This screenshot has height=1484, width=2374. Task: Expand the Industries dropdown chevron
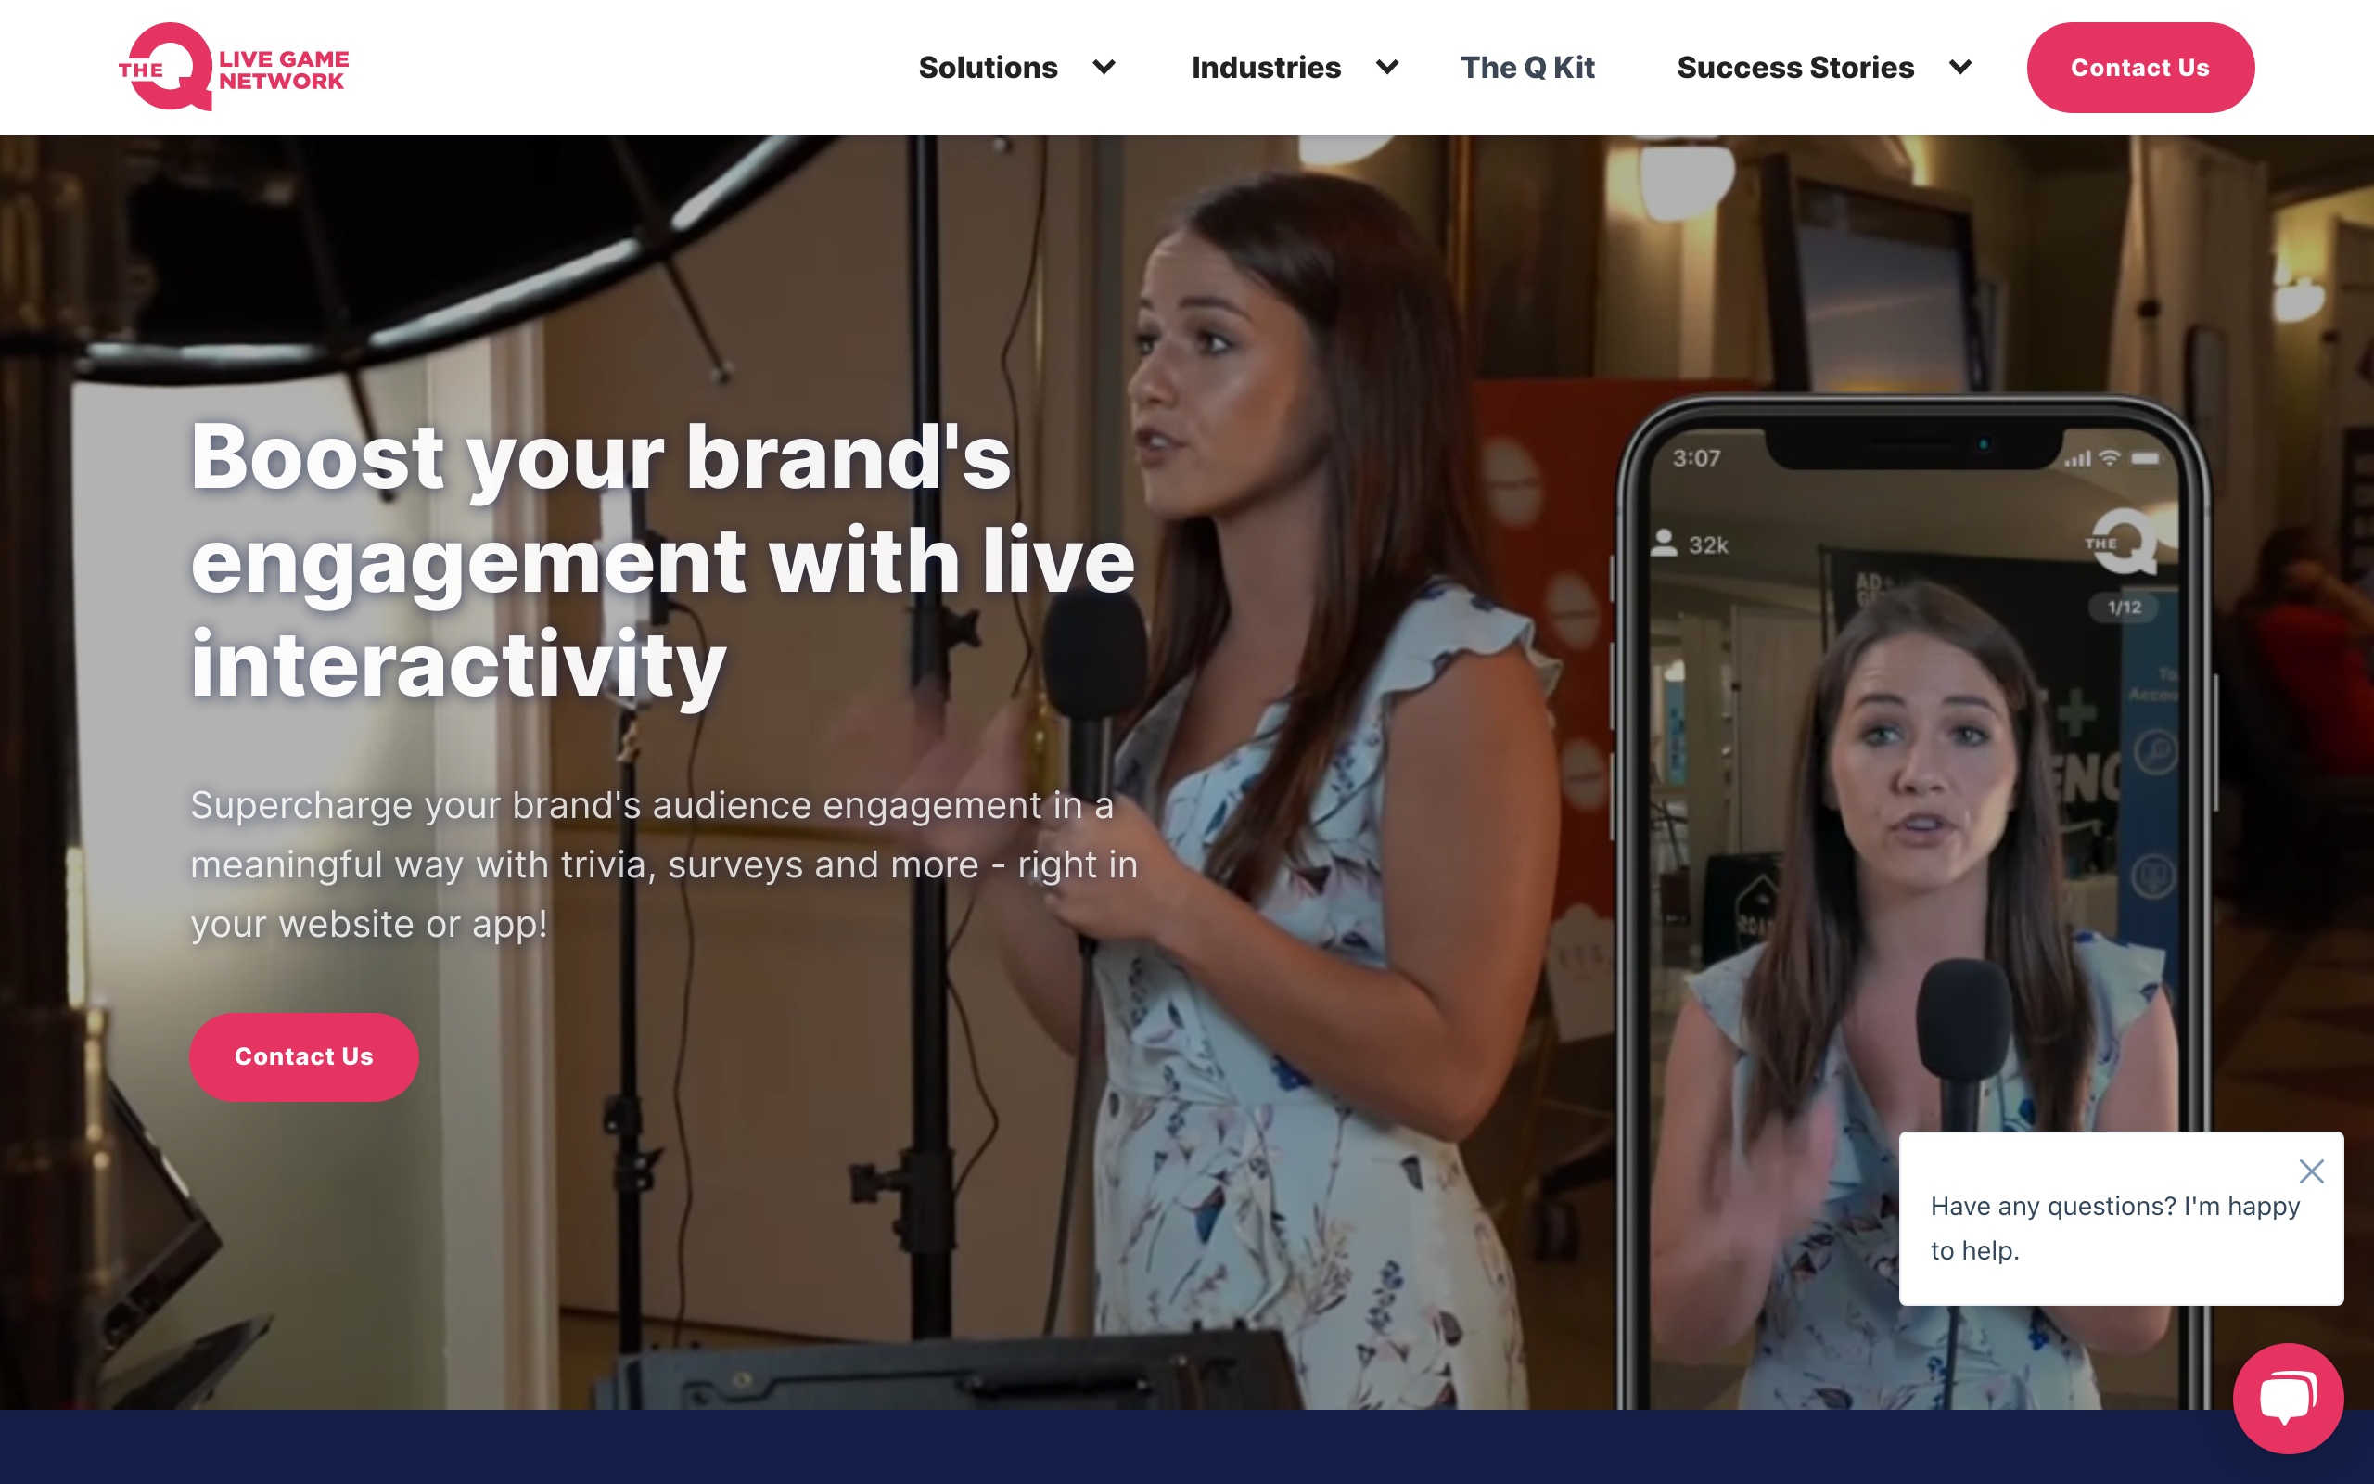pos(1387,67)
